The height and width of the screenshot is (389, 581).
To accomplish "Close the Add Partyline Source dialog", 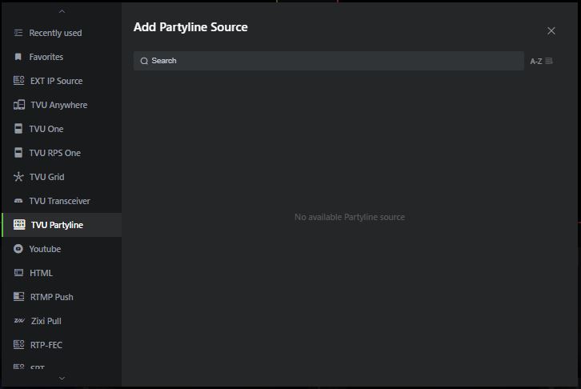I will point(551,30).
